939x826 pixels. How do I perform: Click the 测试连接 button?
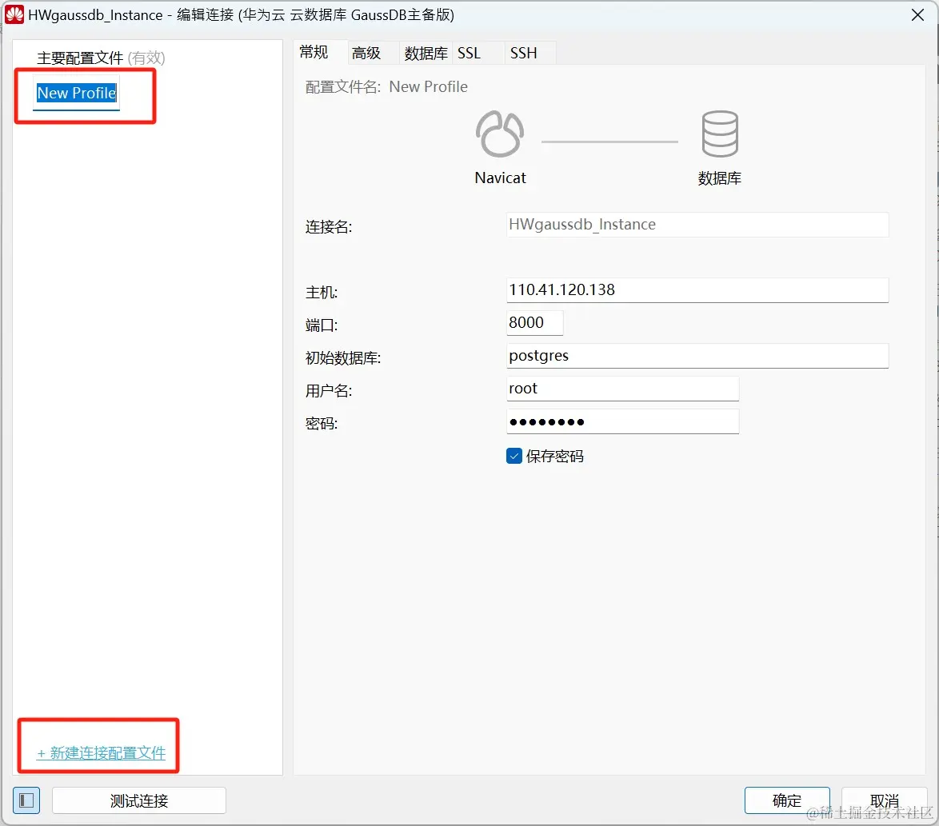coord(139,800)
